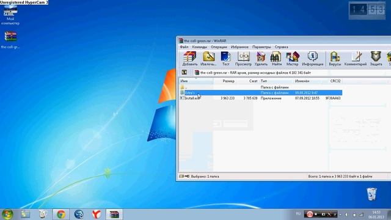Open the Файл menu
This screenshot has height=220, width=391.
coord(184,47)
